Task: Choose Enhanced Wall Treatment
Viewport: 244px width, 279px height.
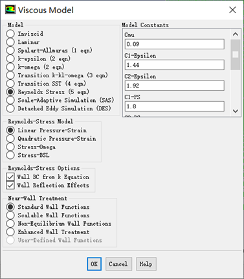Action: click(x=10, y=232)
